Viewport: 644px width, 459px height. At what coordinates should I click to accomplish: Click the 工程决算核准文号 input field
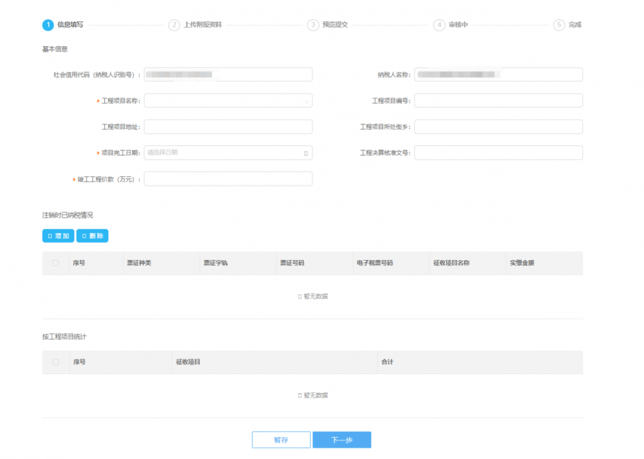[x=498, y=153]
